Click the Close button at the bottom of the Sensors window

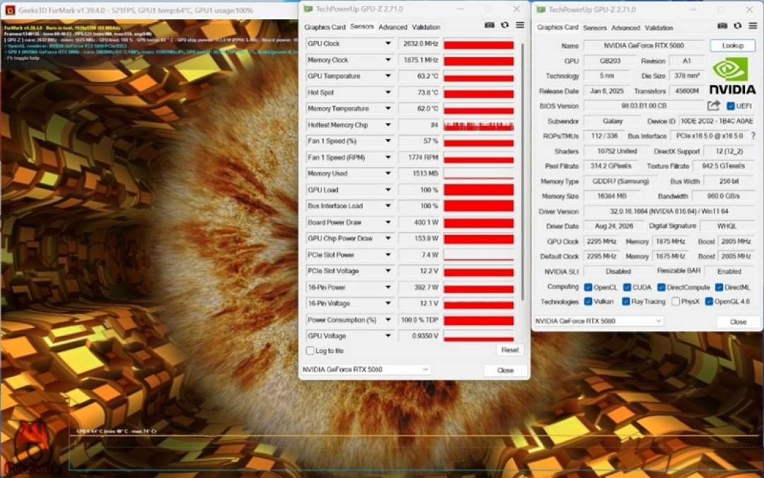click(505, 371)
